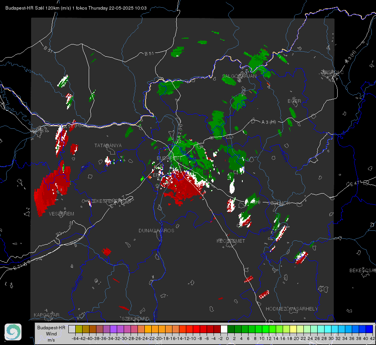Click the KAPOSVAR city label
This screenshot has height=345, width=376.
(46, 315)
